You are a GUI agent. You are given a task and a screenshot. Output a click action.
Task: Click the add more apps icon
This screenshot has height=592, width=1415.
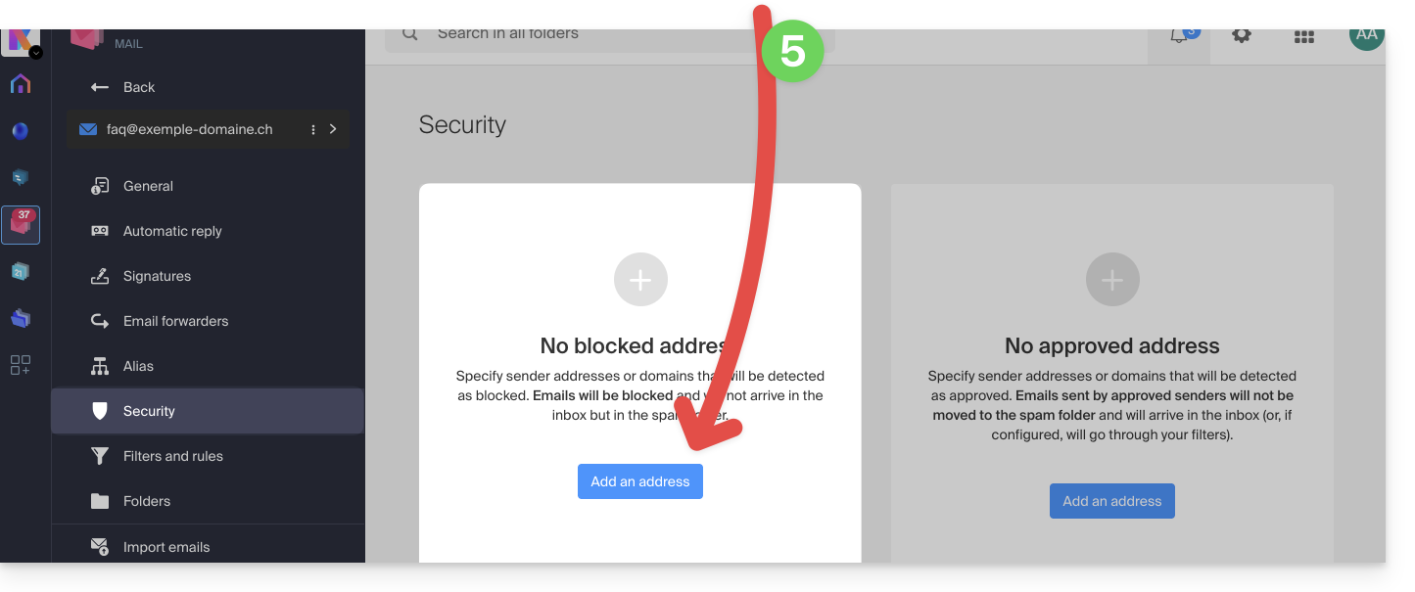[x=21, y=365]
